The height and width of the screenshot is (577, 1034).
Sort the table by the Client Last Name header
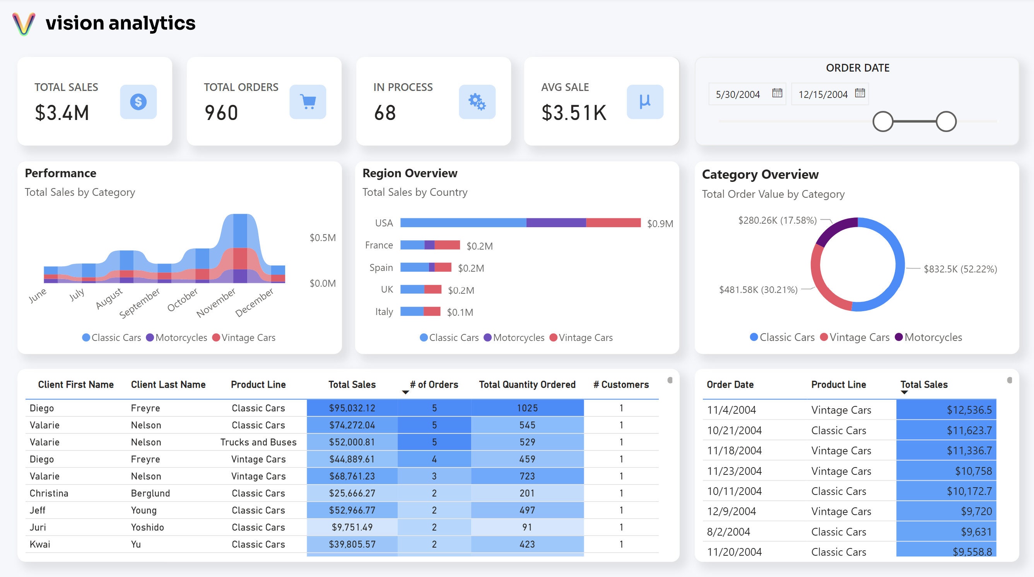click(168, 384)
